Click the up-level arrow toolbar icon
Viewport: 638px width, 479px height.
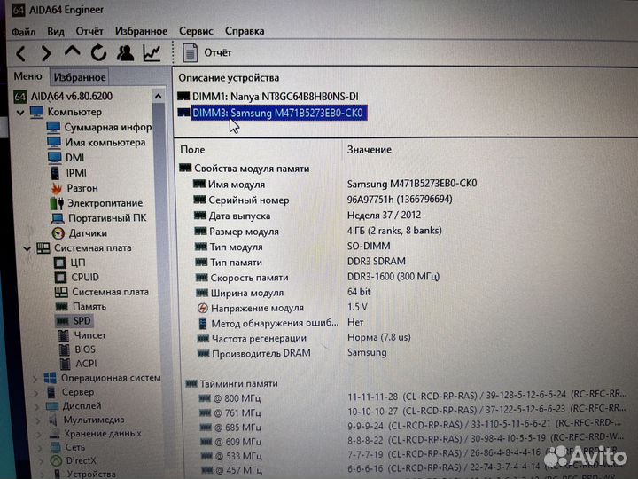coord(72,51)
